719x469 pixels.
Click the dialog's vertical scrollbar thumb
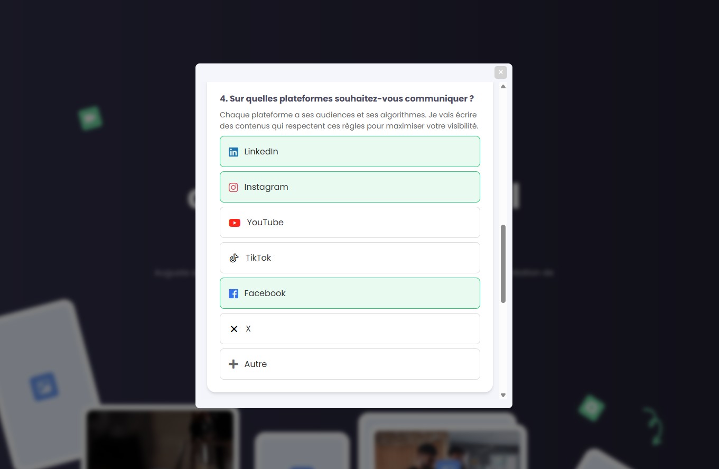(503, 264)
